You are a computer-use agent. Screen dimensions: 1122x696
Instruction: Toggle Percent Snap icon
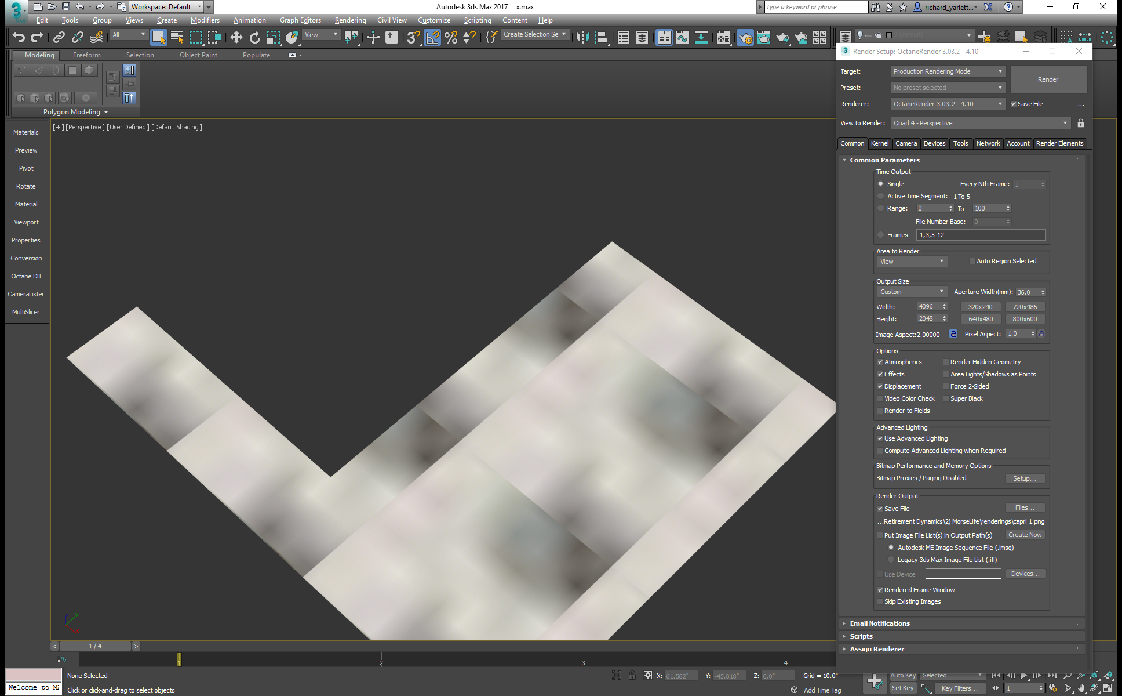click(451, 37)
